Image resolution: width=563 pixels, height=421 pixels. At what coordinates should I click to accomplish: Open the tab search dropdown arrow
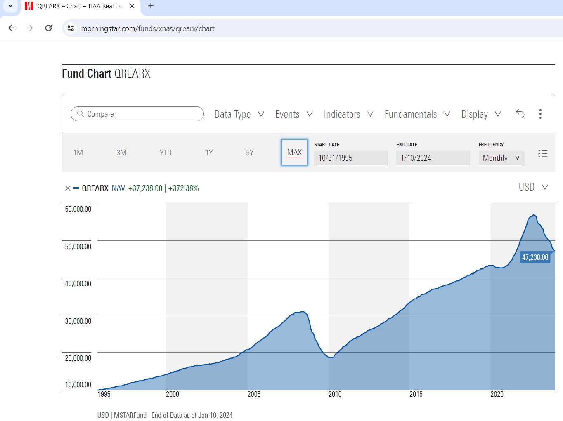pos(10,6)
